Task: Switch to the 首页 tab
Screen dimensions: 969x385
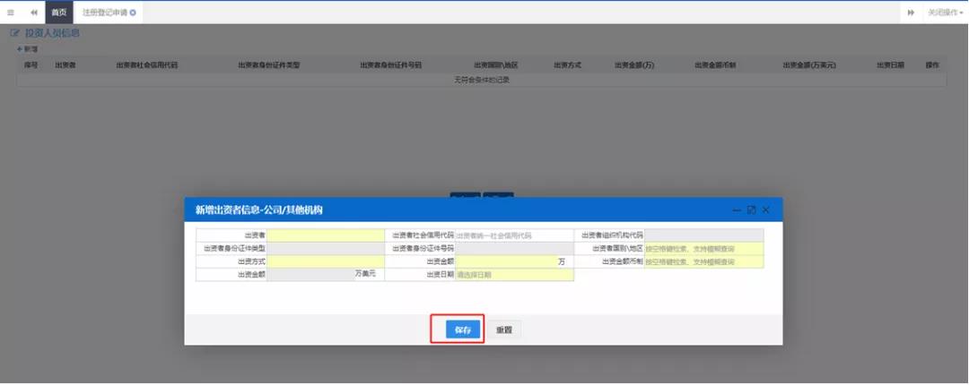Action: 58,13
